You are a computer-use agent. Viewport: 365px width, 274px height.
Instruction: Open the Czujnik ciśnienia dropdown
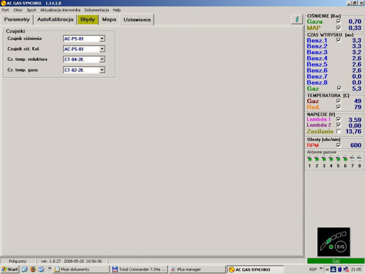coord(102,39)
